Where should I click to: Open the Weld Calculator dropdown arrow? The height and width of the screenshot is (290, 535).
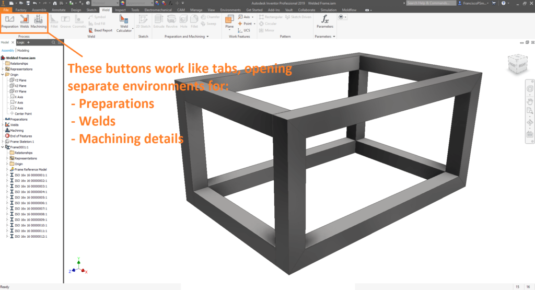tap(133, 29)
